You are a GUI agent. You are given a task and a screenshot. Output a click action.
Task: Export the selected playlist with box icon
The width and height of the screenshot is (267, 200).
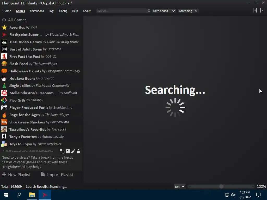click(68, 151)
